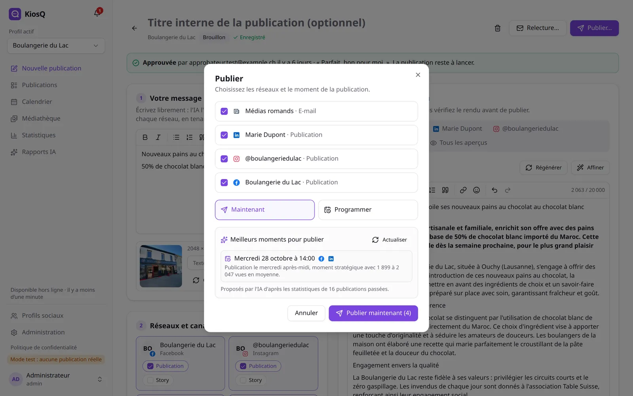Image resolution: width=633 pixels, height=396 pixels.
Task: Click Publier maintenant (4) button
Action: (x=373, y=313)
